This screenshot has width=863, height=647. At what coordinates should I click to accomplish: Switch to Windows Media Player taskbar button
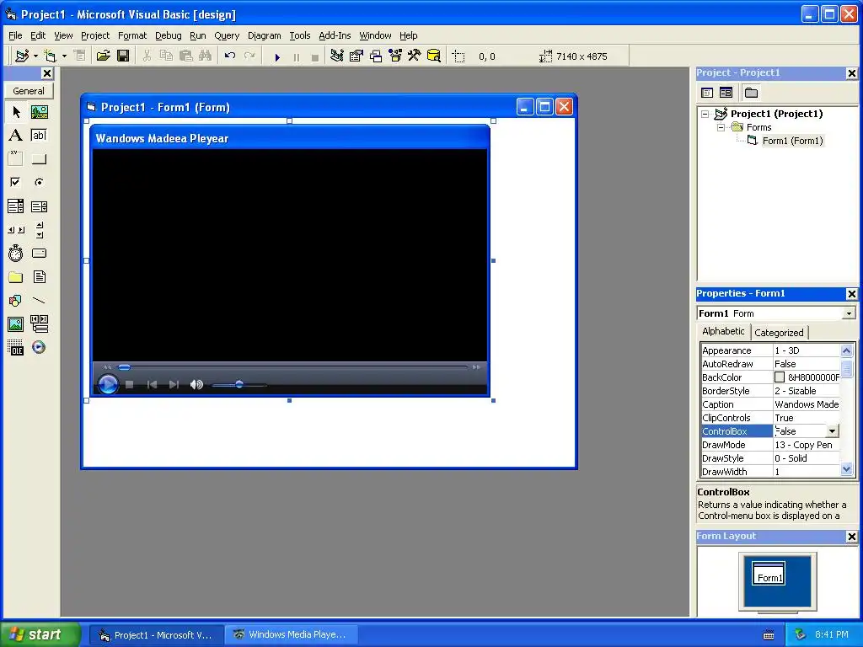click(291, 634)
